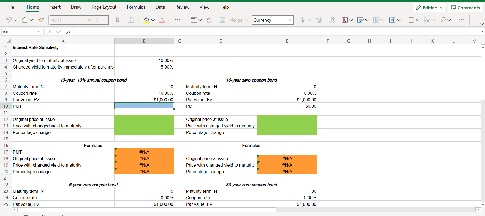Viewport: 485px width, 216px height.
Task: Click the formula bar enter checkmark
Action: click(x=59, y=32)
